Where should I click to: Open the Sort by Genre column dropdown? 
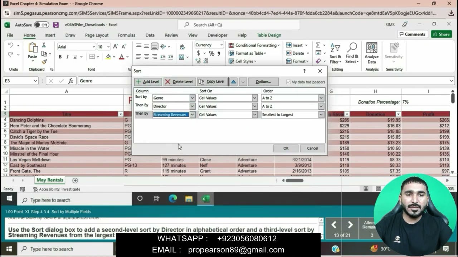[x=192, y=98]
